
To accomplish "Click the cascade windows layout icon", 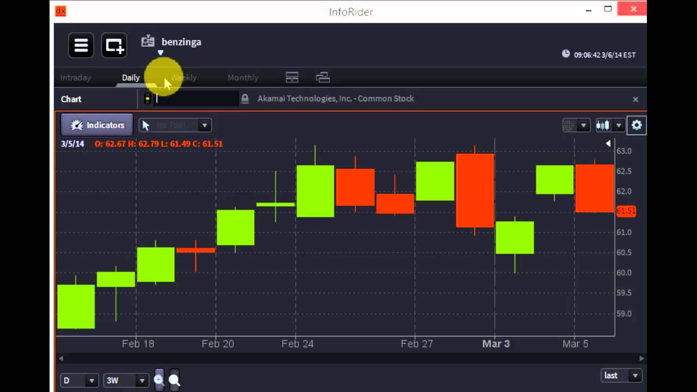I will (x=323, y=77).
